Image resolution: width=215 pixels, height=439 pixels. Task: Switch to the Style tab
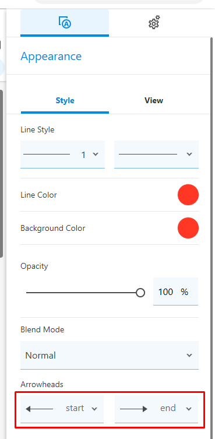pos(65,100)
